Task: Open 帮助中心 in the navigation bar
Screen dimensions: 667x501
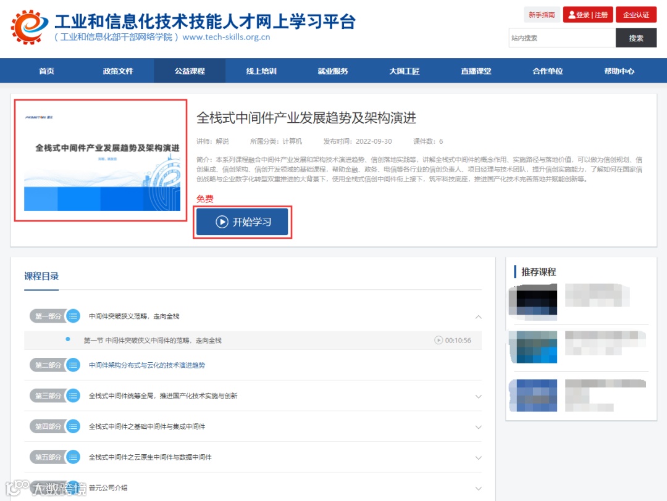Action: [619, 71]
